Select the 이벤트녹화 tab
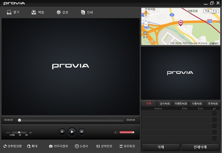The height and width of the screenshot is (153, 222). [x=181, y=104]
